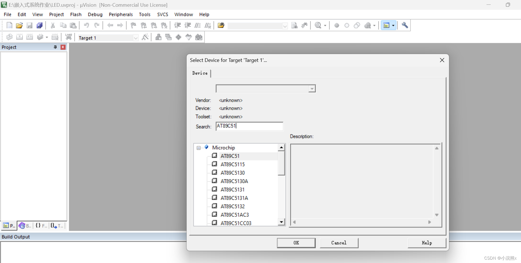Click the Open file folder icon

(19, 25)
